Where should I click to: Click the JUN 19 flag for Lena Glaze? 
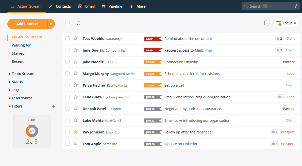click(153, 97)
